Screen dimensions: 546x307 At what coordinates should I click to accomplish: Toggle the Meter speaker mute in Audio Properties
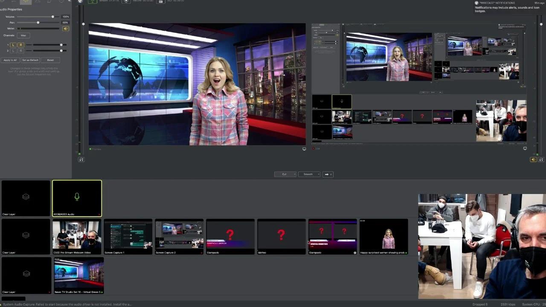pyautogui.click(x=65, y=29)
